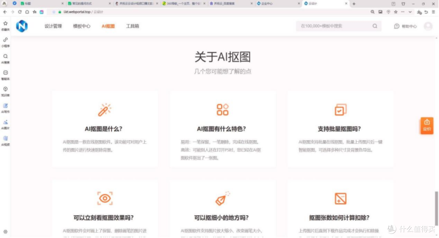Close the 云设计 browser tab
Viewport: 439px width, 238px height.
pyautogui.click(x=346, y=4)
